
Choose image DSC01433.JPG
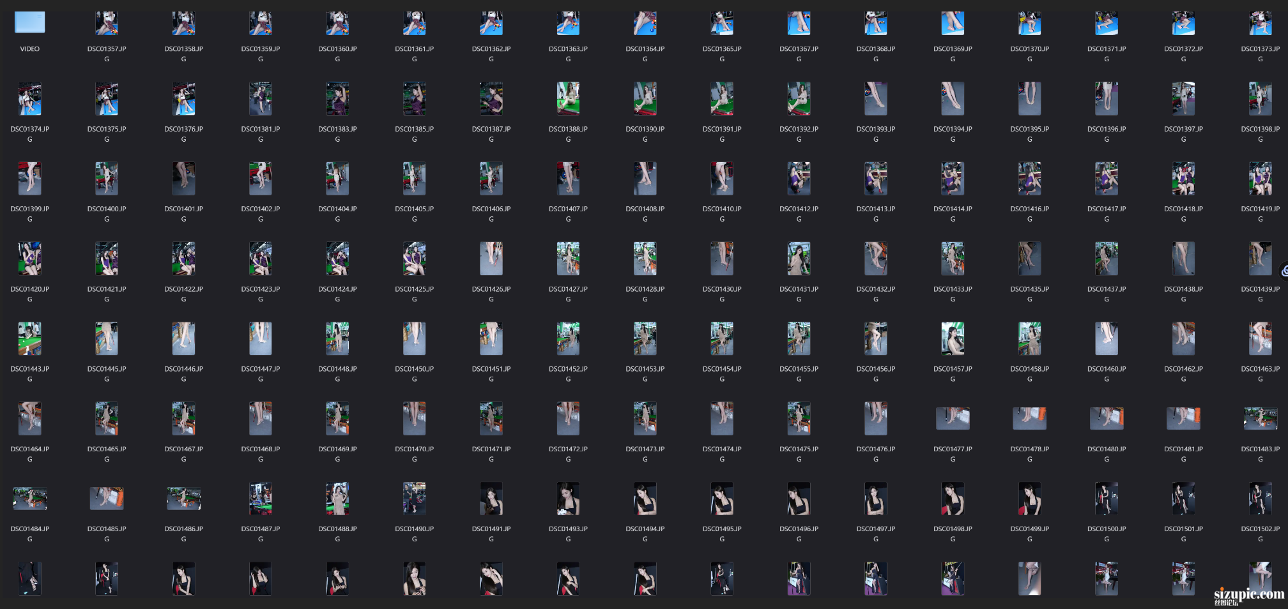point(953,259)
